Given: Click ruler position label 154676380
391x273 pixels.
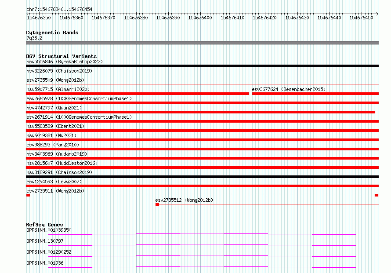Looking at the screenshot, I should pyautogui.click(x=136, y=18).
